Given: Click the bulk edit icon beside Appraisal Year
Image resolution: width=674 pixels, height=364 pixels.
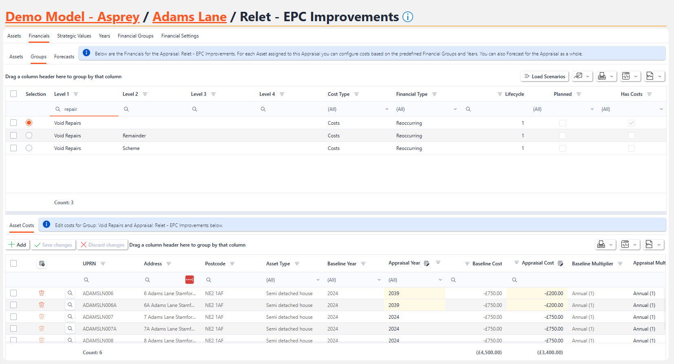Looking at the screenshot, I should pos(426,263).
